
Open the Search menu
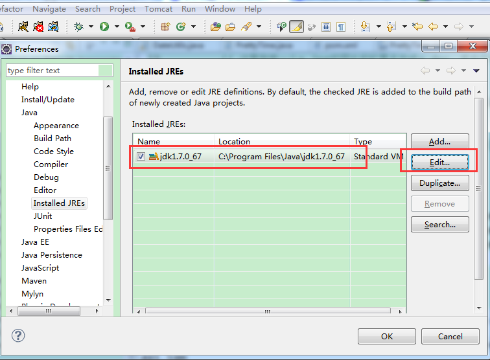[x=87, y=9]
